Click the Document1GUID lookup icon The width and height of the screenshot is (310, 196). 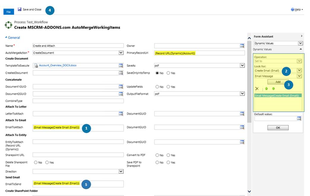point(121,87)
